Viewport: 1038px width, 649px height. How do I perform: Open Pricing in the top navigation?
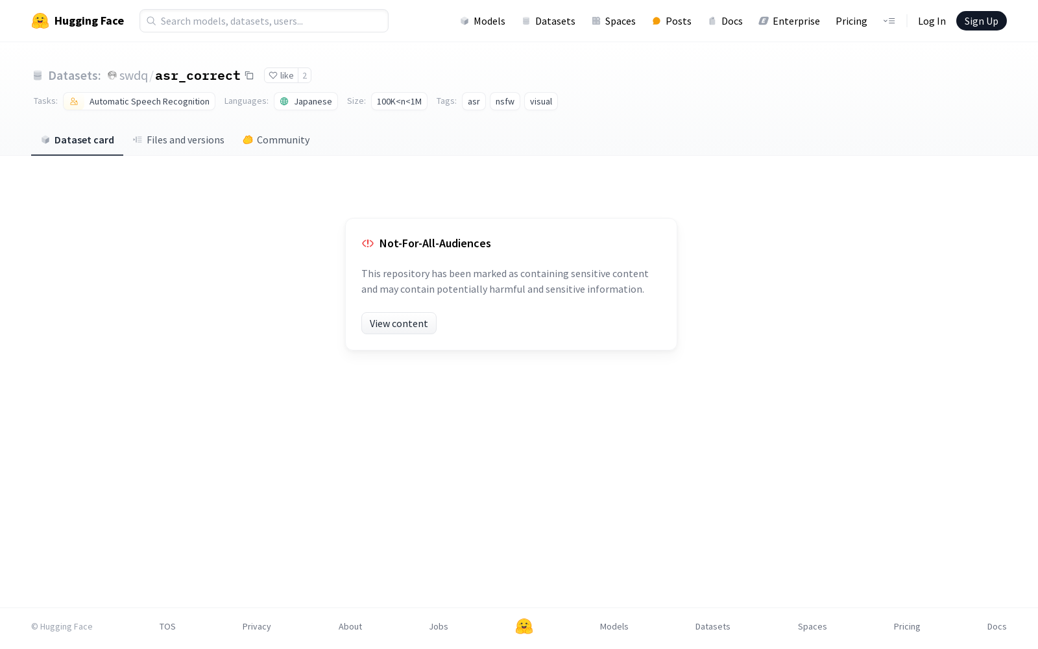[851, 21]
